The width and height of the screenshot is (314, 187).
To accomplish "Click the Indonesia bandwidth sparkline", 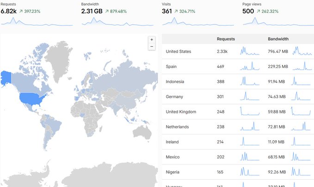I will 301,81.
